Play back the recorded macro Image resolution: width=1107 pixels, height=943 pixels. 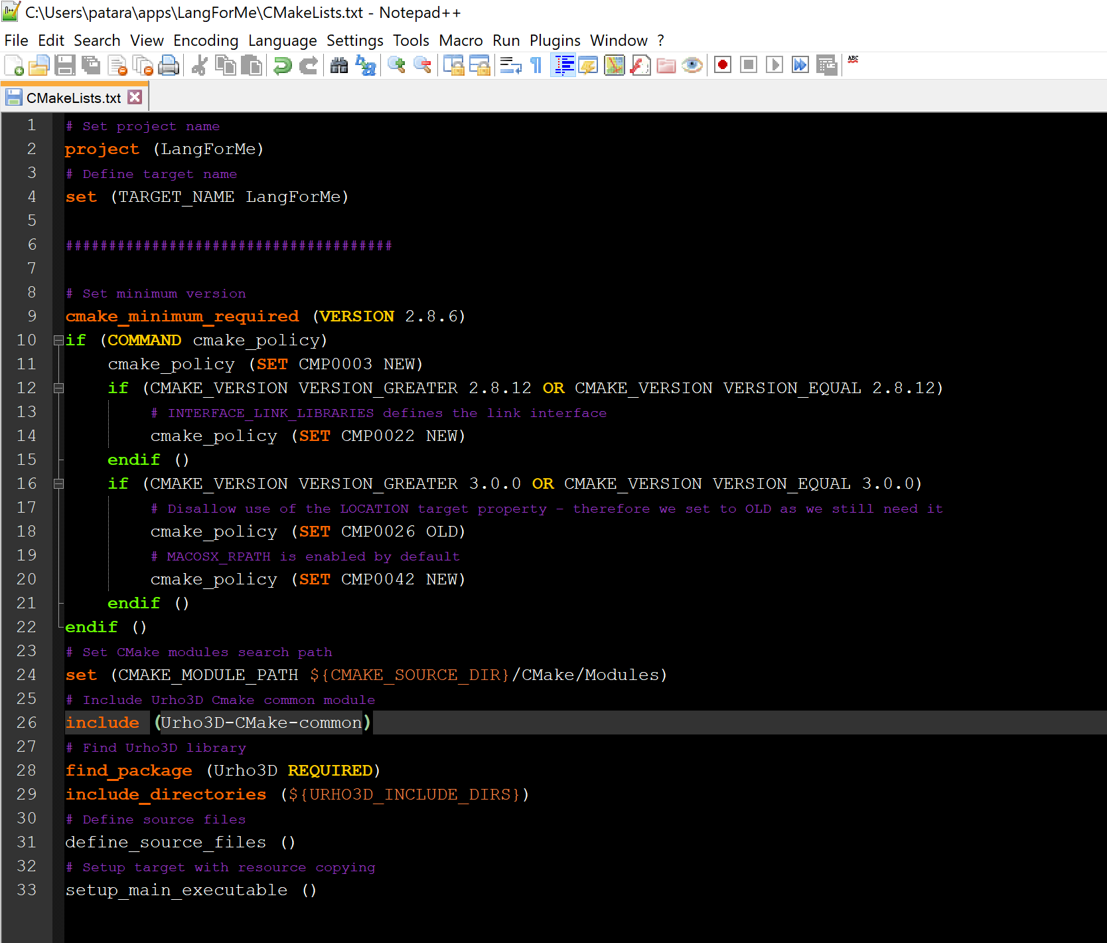(775, 65)
